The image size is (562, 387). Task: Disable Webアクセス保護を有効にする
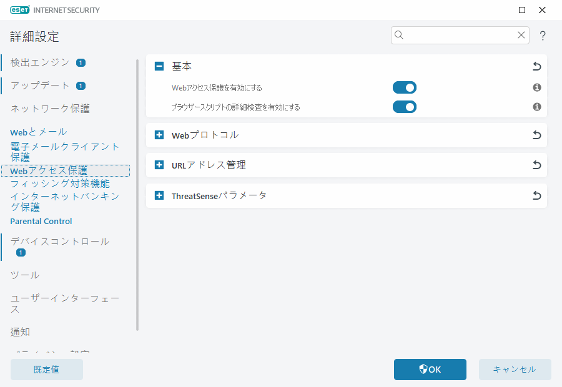[x=404, y=87]
